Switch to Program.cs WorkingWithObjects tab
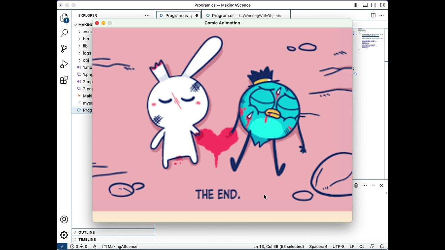The width and height of the screenshot is (445, 250). coord(246,15)
